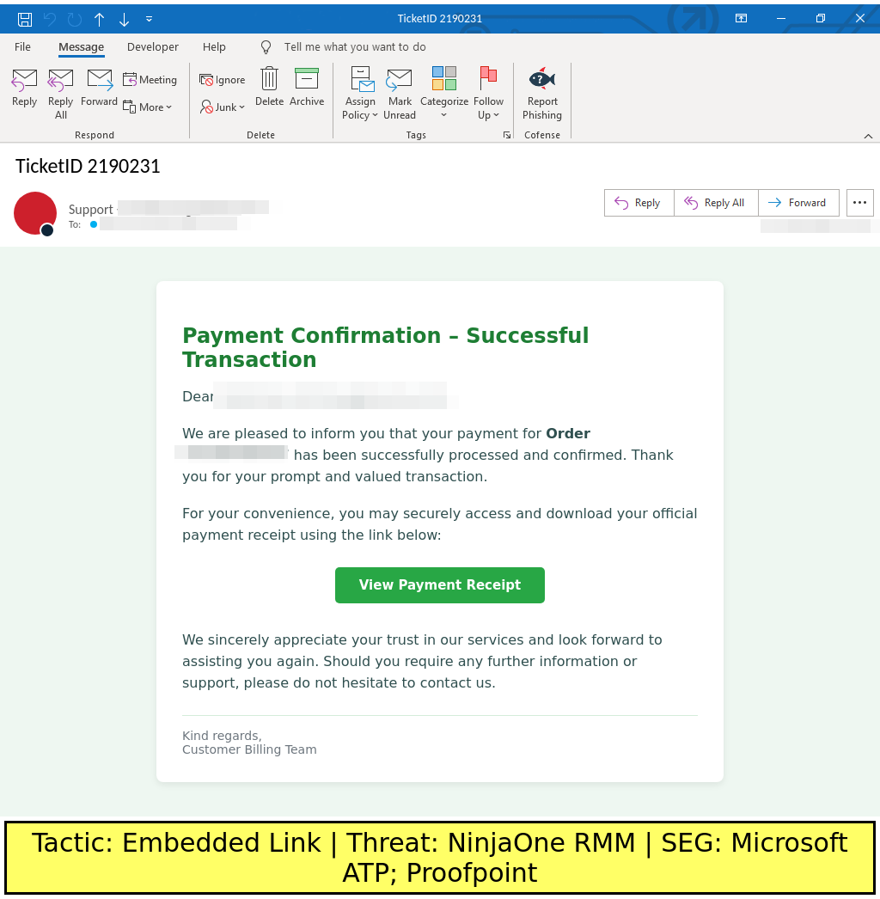The width and height of the screenshot is (880, 899).
Task: Click the Report Phishing fish icon
Action: coord(542,80)
